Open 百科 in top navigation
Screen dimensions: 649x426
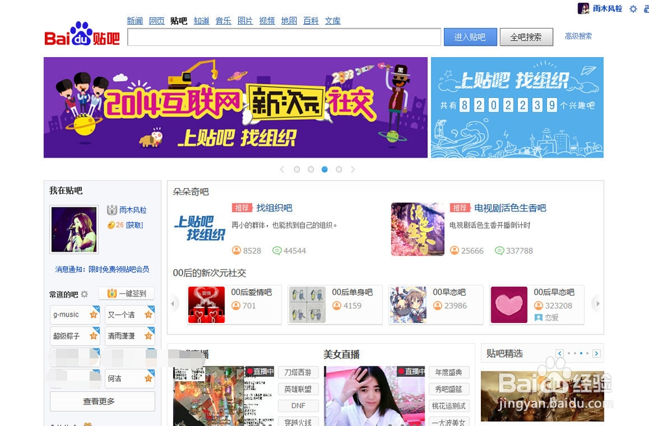(311, 21)
